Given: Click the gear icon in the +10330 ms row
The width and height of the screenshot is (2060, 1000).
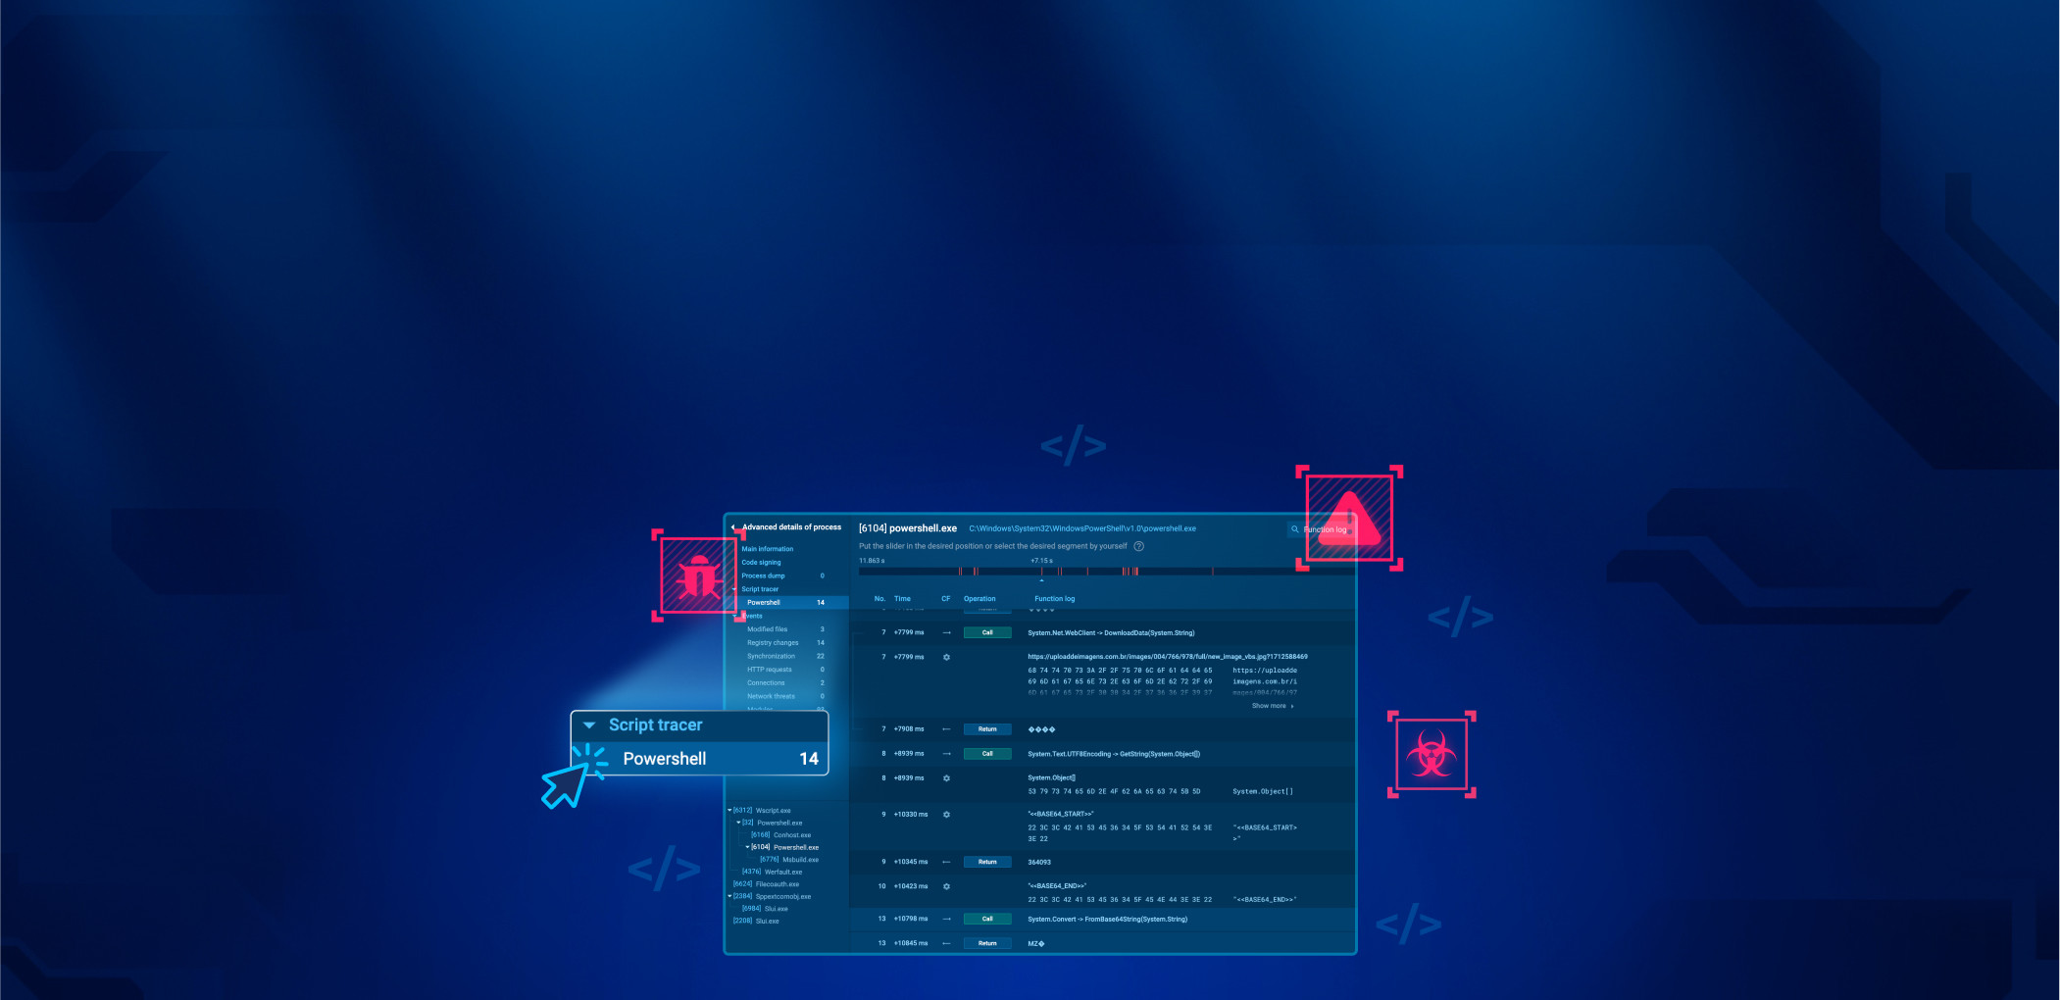Looking at the screenshot, I should point(946,815).
